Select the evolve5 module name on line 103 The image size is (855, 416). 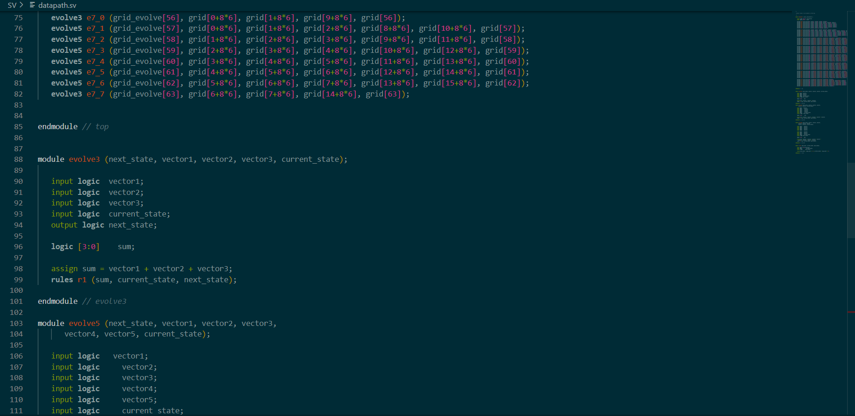click(84, 323)
